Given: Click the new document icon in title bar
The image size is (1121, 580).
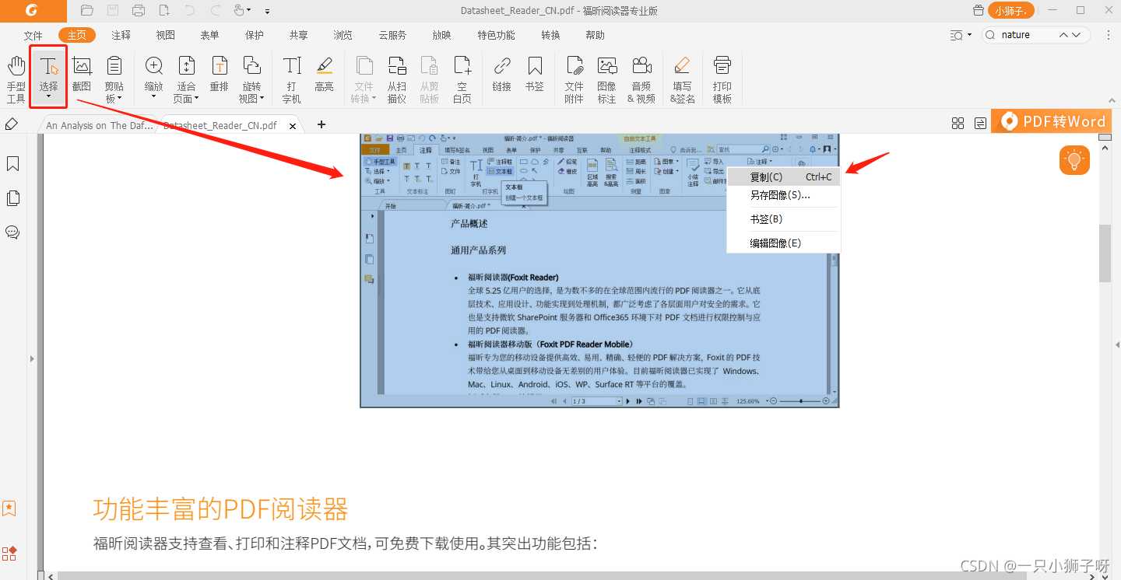Looking at the screenshot, I should coord(164,11).
